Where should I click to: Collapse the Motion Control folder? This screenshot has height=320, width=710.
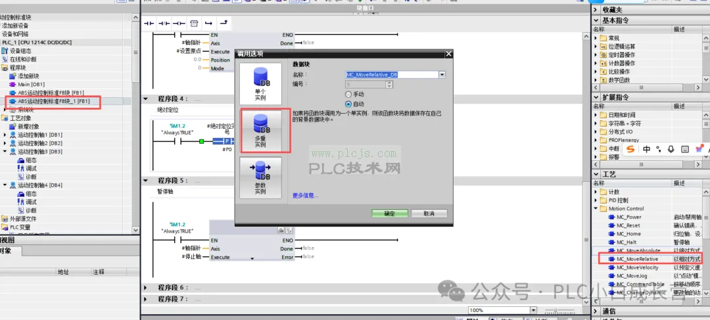coord(596,209)
